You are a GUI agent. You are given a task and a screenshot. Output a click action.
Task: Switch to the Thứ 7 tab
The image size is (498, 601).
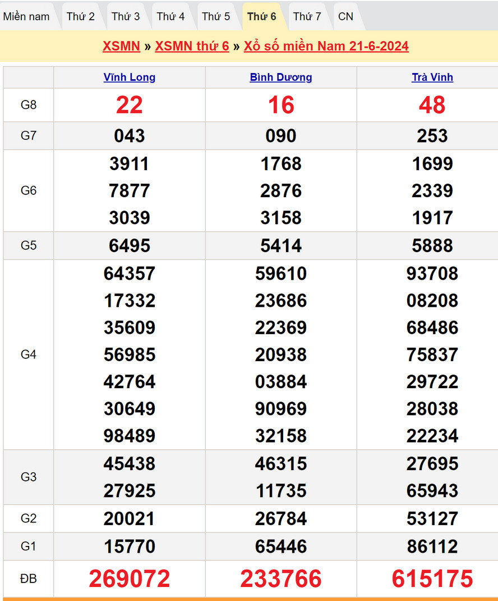[x=307, y=16]
